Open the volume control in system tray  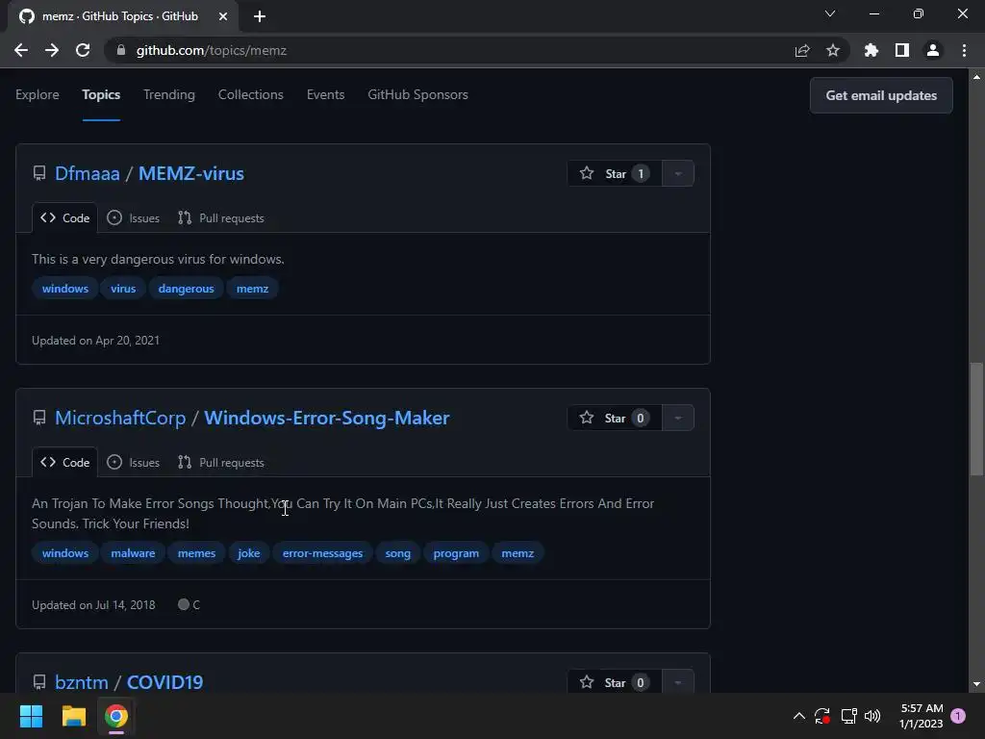[872, 716]
